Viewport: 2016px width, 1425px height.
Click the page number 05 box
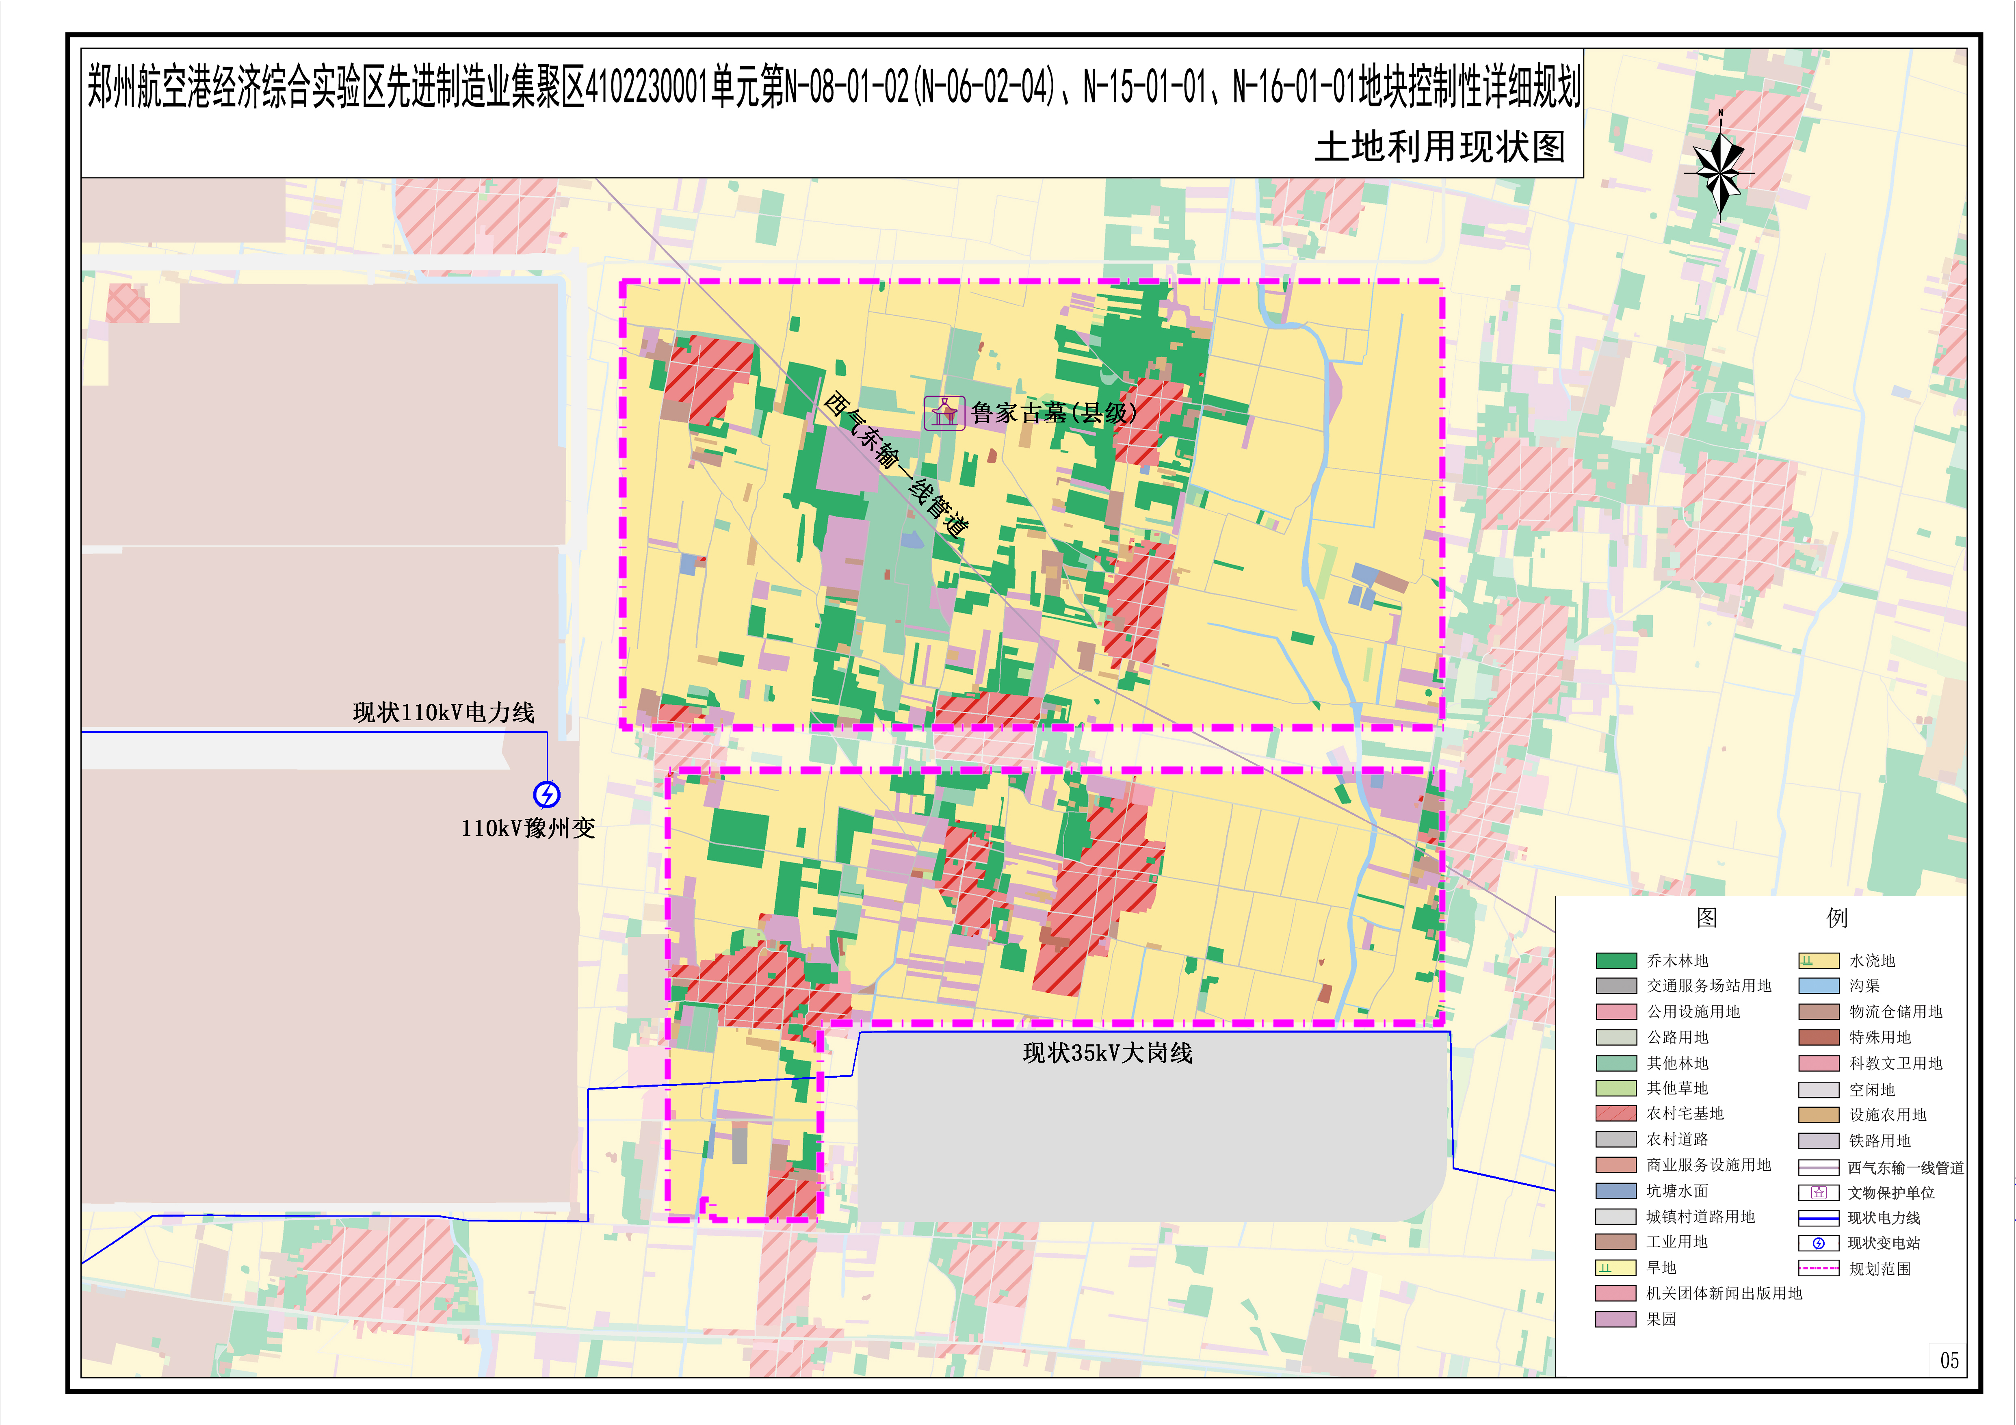pos(1949,1360)
